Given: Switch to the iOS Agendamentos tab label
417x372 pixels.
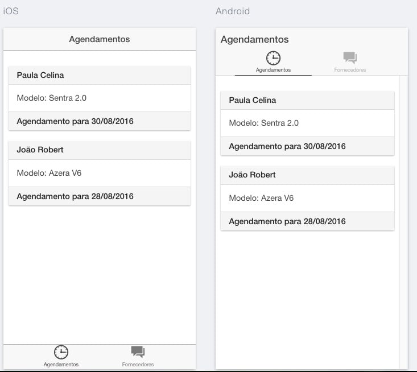Looking at the screenshot, I should (x=61, y=364).
